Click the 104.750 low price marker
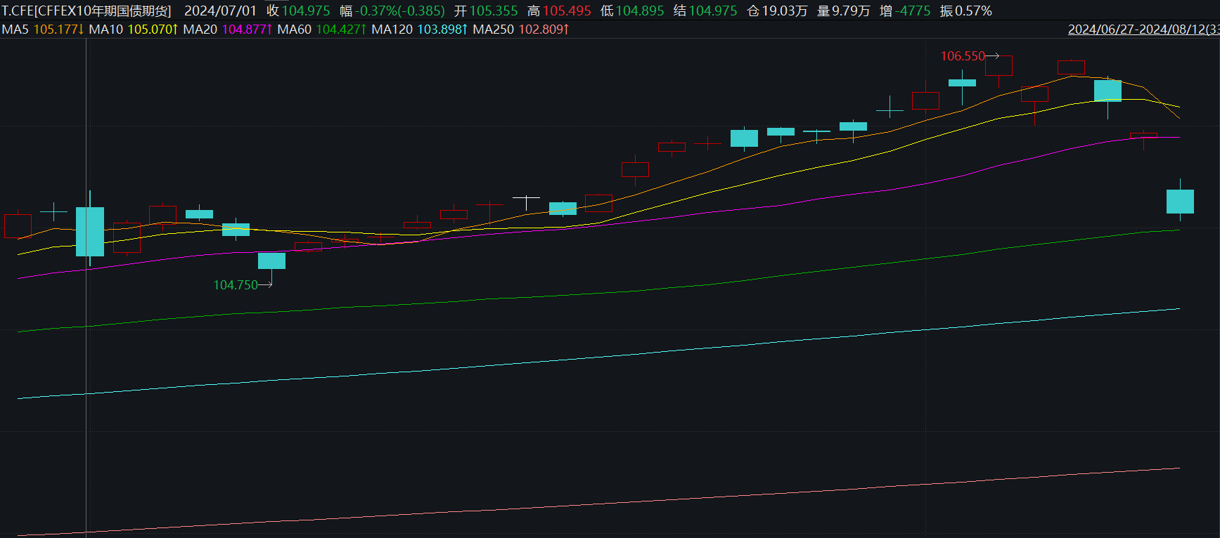The image size is (1220, 538). point(236,285)
